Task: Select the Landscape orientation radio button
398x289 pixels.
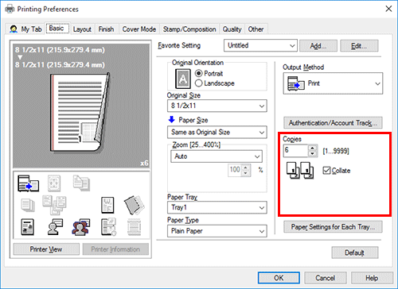Action: pyautogui.click(x=199, y=83)
